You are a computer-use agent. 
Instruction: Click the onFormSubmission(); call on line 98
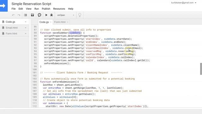(x=57, y=63)
